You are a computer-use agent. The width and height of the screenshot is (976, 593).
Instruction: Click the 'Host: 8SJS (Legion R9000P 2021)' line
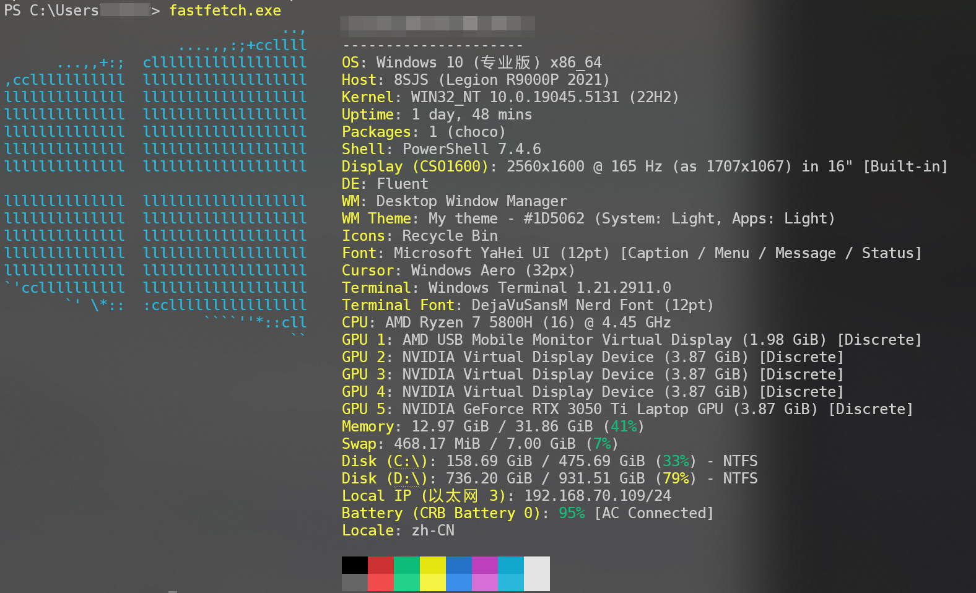(x=476, y=80)
